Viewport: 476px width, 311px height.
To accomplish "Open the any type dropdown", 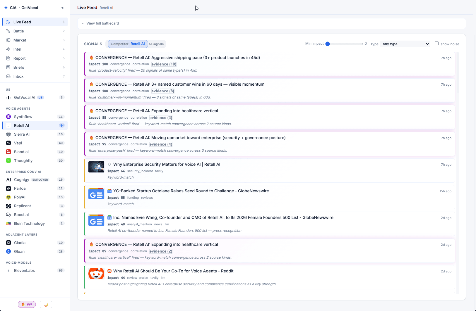I will pos(405,44).
